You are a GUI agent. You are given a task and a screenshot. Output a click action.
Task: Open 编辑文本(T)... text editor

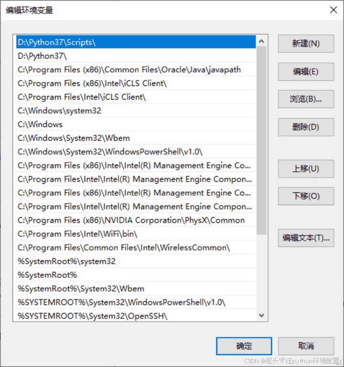[306, 238]
